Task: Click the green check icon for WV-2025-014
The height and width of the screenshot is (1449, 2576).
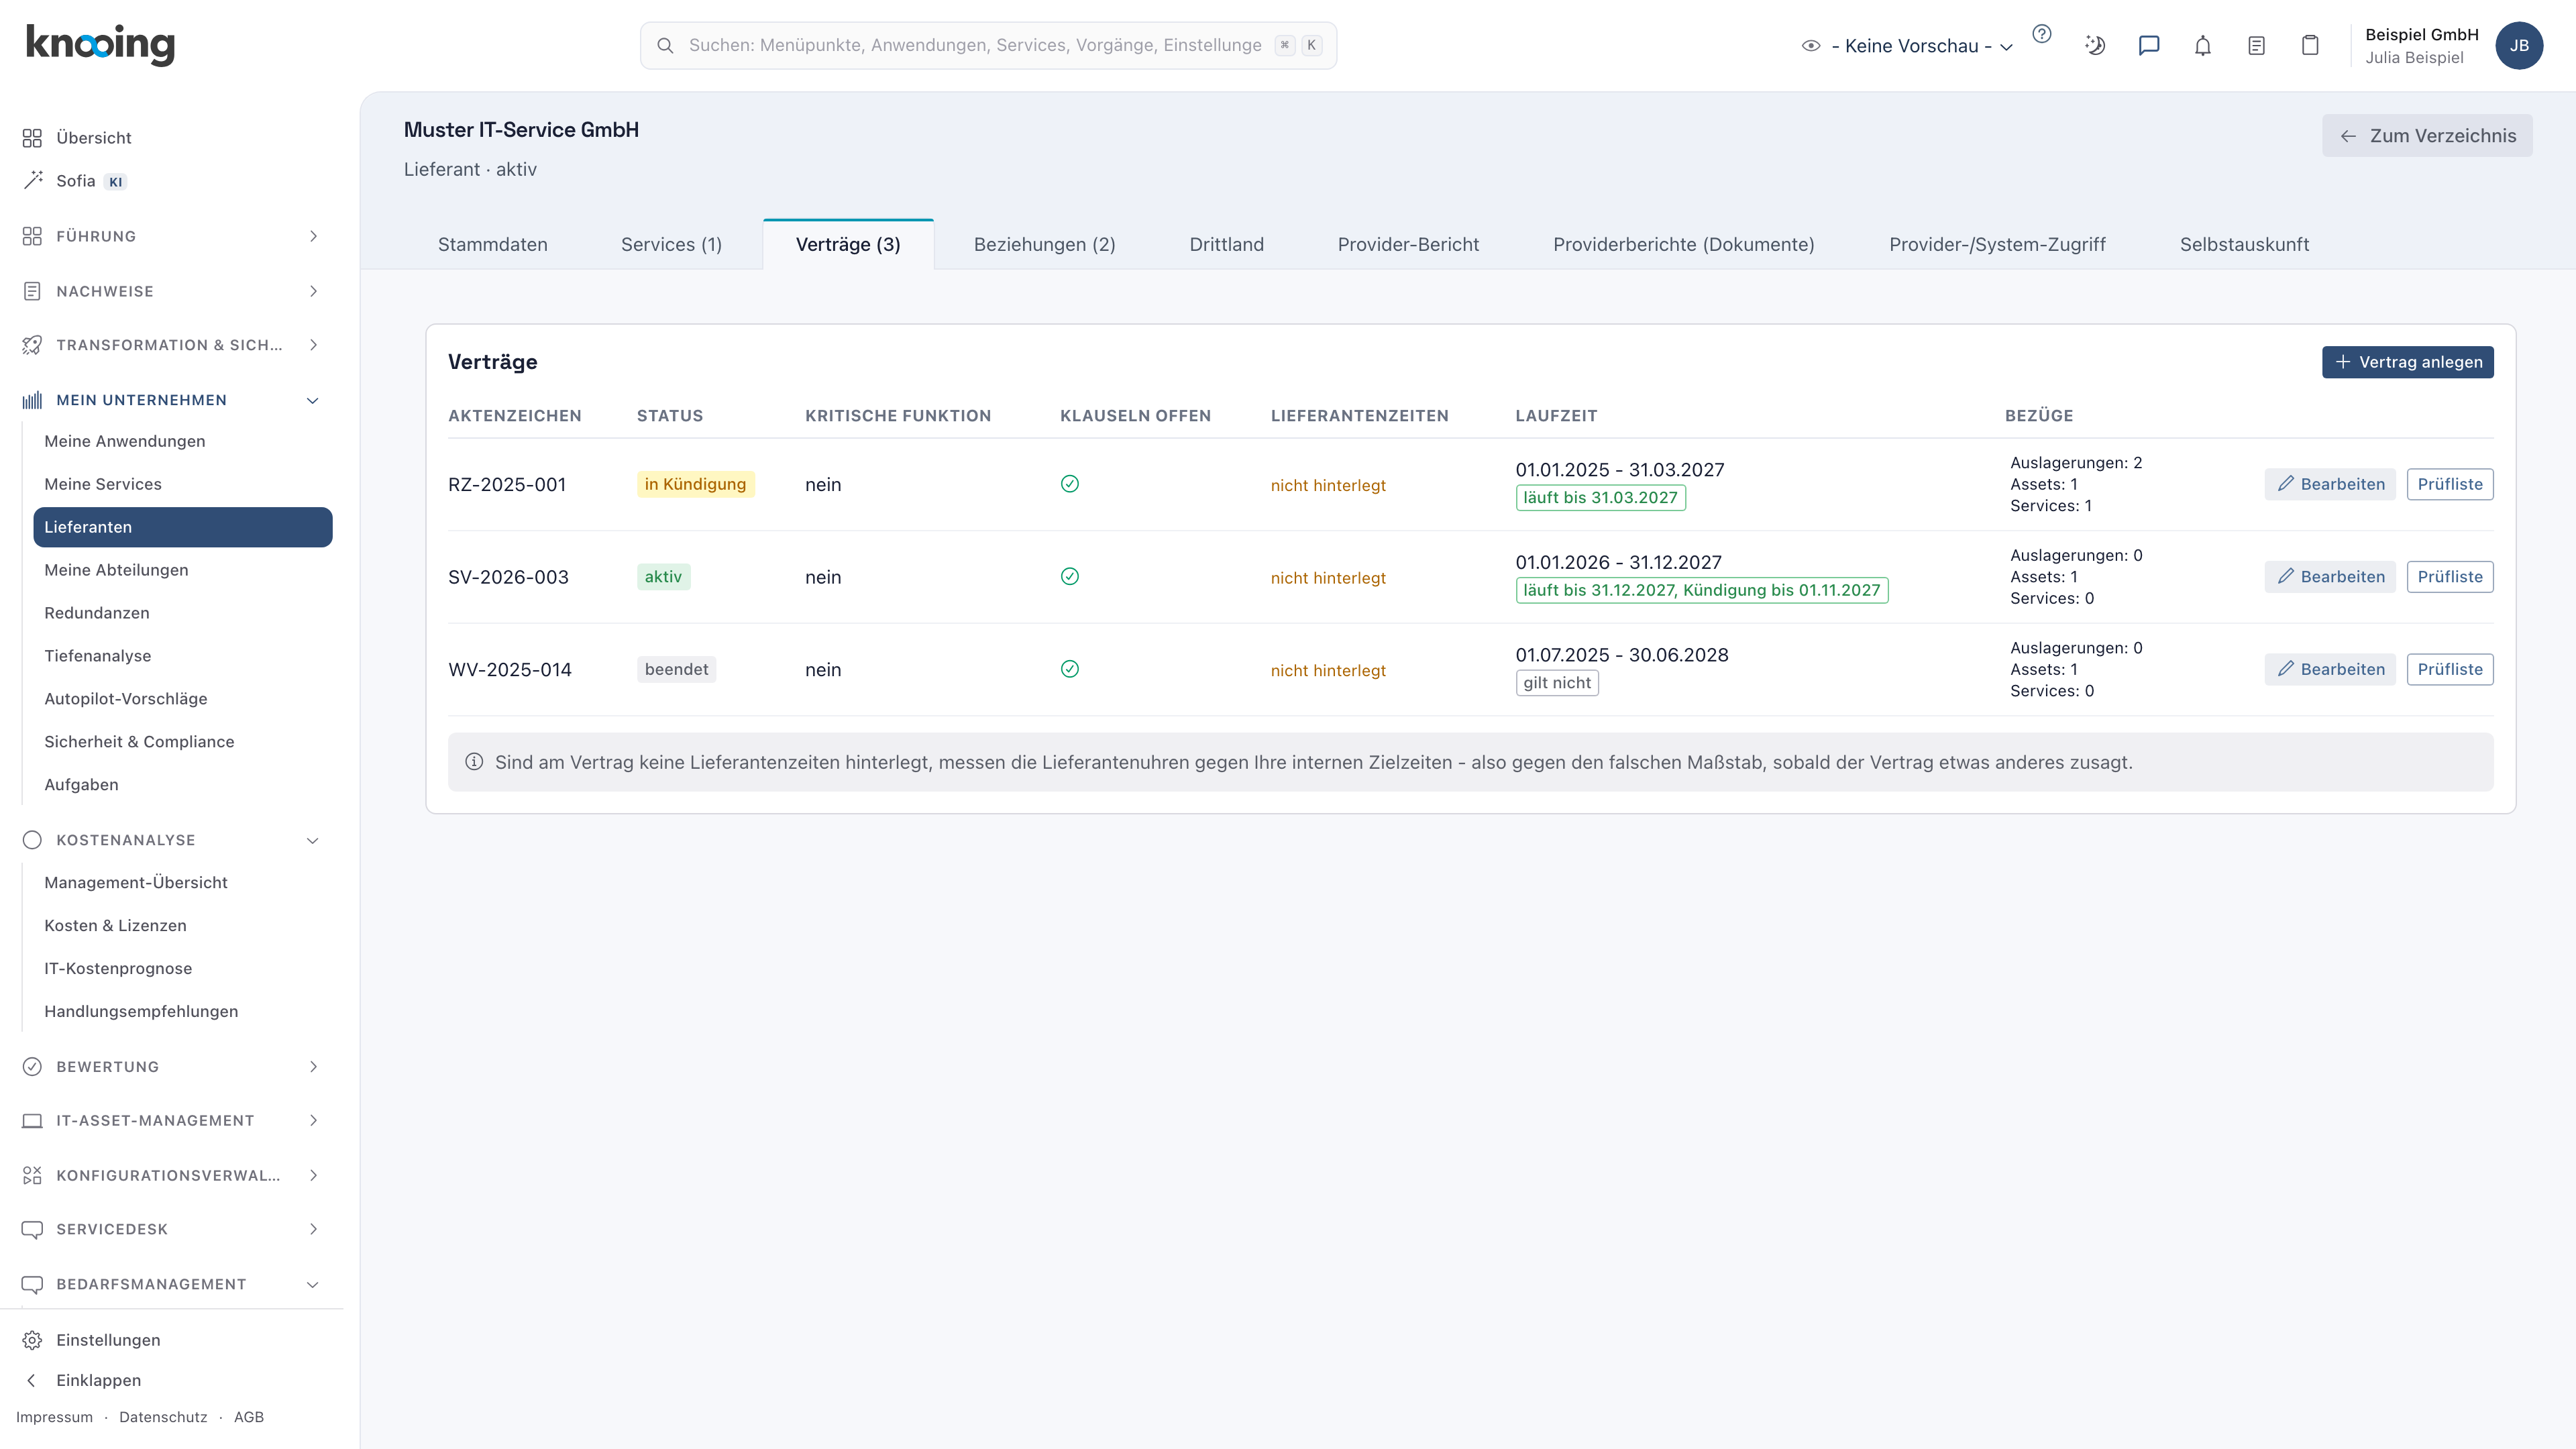Action: tap(1069, 669)
